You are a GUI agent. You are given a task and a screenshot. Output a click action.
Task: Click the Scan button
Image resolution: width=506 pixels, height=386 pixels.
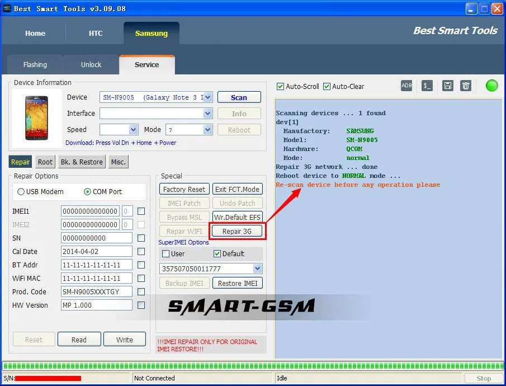pyautogui.click(x=239, y=97)
